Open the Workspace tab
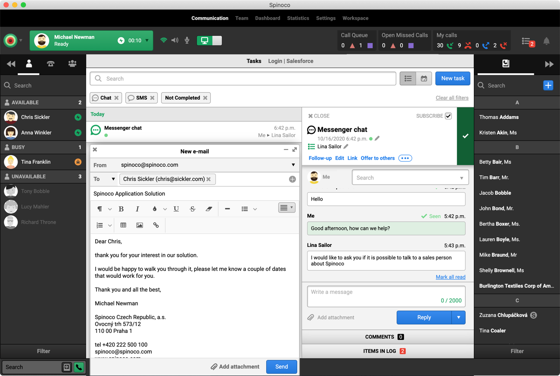 point(355,18)
